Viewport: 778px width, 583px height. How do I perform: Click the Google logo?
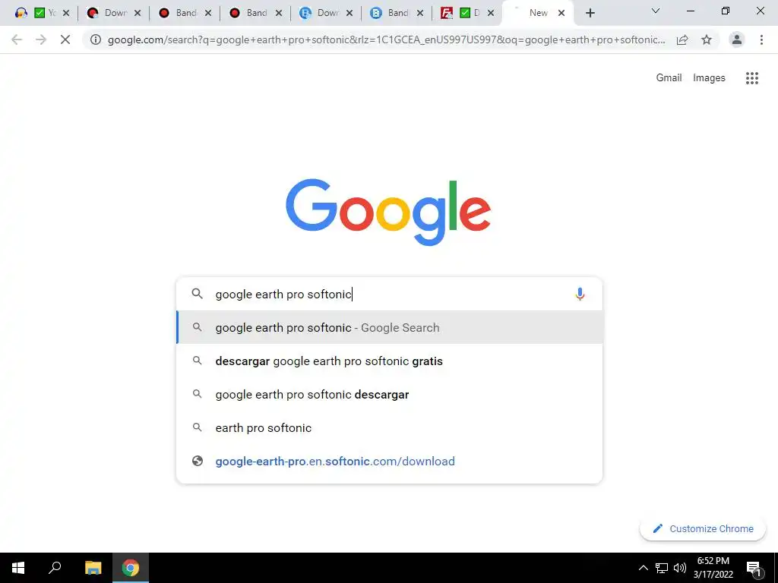point(388,212)
